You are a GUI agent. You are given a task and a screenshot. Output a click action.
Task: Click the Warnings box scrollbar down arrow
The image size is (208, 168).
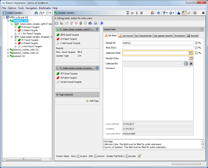click(203, 147)
